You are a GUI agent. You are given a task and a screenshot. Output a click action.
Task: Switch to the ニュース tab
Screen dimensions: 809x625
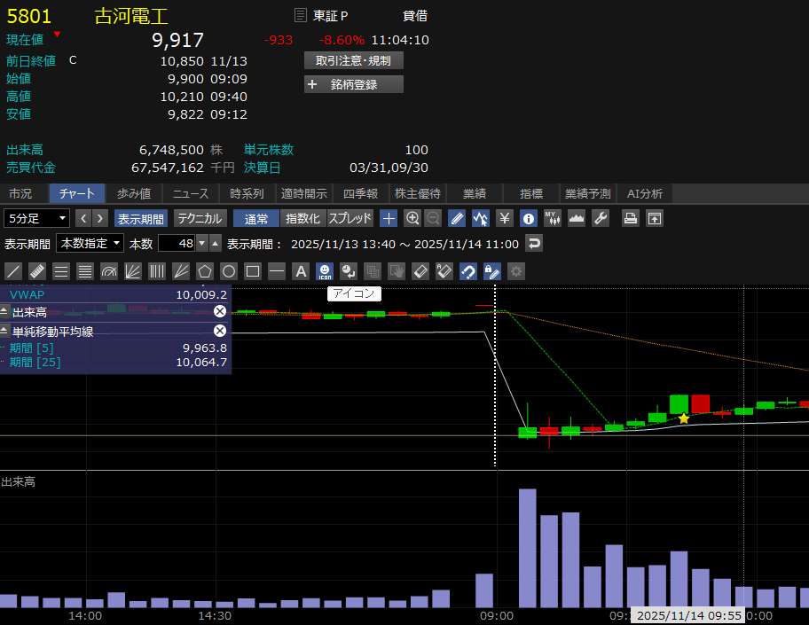pos(191,193)
